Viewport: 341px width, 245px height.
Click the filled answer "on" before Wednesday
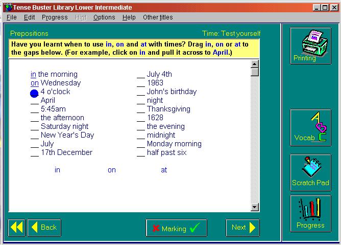pos(34,83)
